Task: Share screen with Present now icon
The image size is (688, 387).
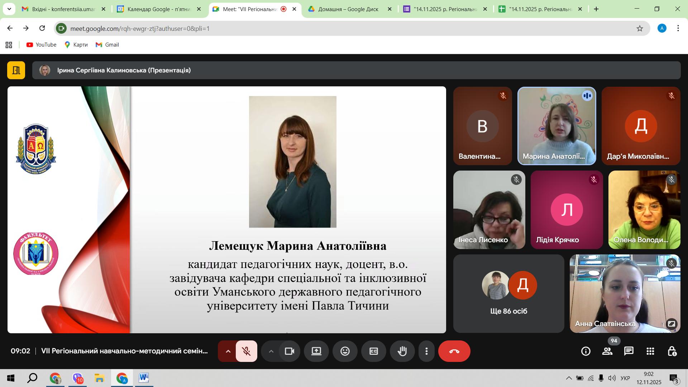Action: point(316,351)
